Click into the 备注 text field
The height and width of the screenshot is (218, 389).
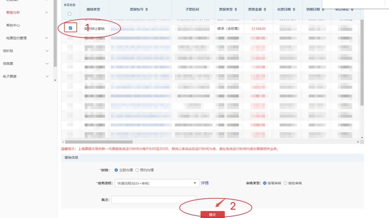click(x=154, y=200)
